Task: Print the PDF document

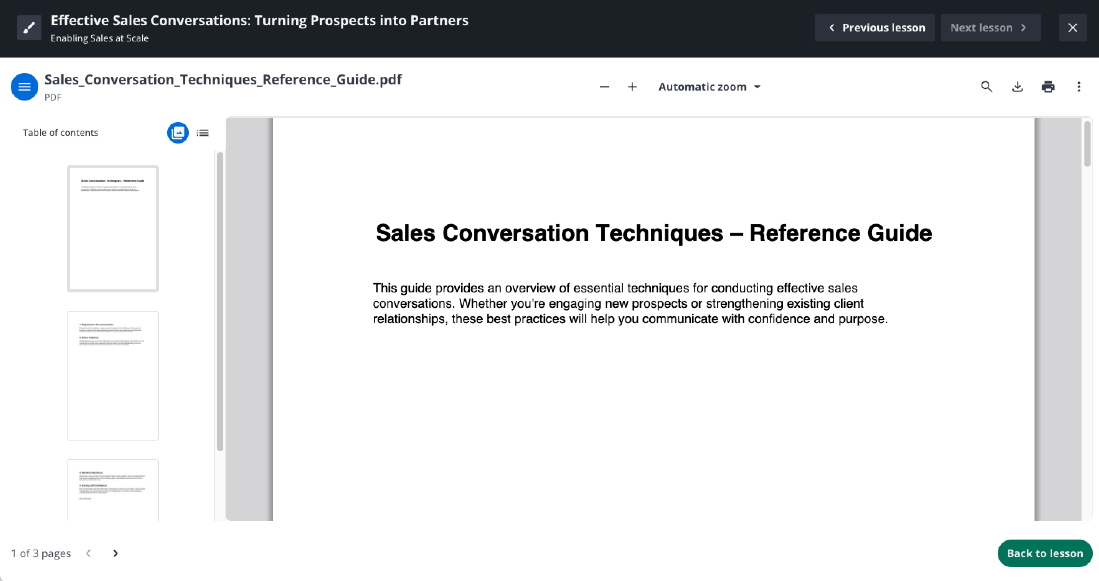Action: click(1048, 87)
